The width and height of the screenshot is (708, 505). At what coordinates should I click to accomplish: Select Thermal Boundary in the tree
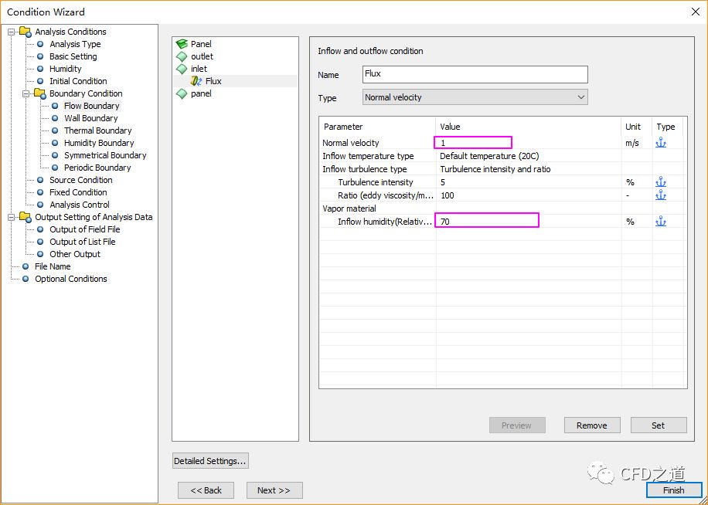pyautogui.click(x=97, y=130)
